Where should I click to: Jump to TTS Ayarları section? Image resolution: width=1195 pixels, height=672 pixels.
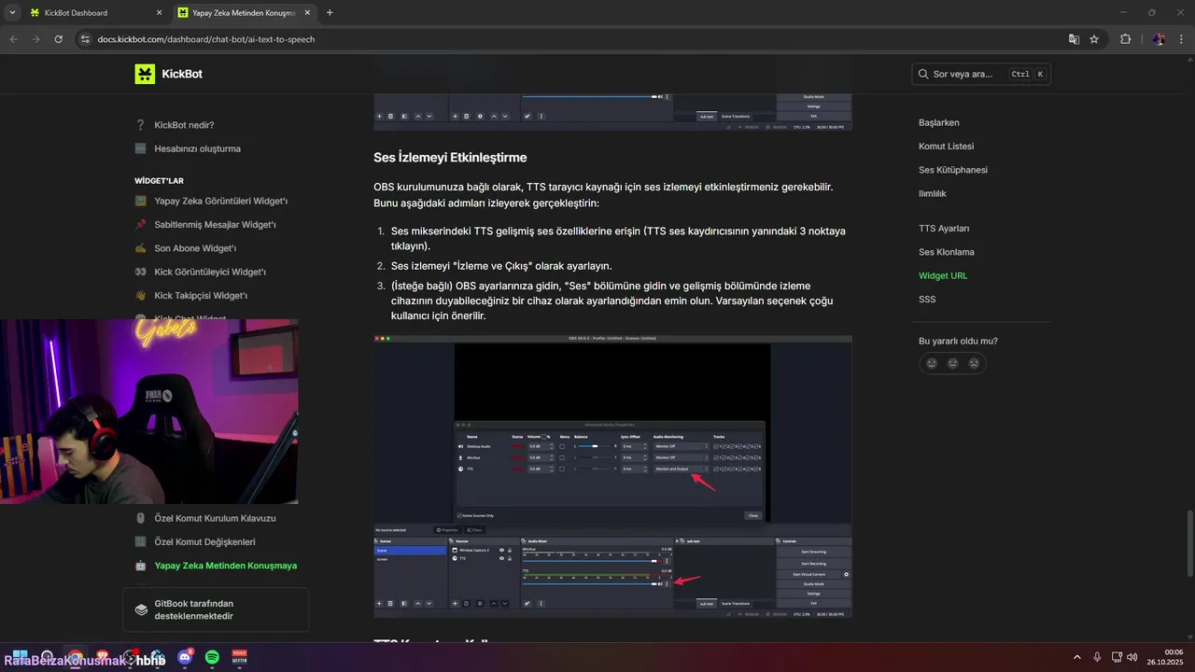[x=944, y=229]
